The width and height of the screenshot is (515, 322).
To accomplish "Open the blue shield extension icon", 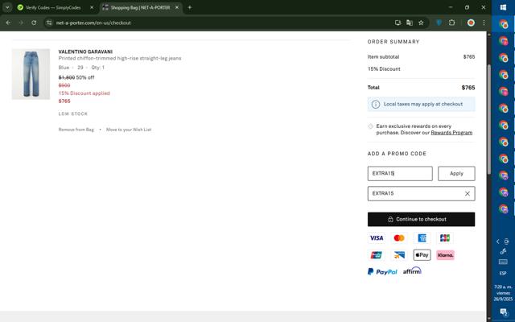I will (x=439, y=23).
